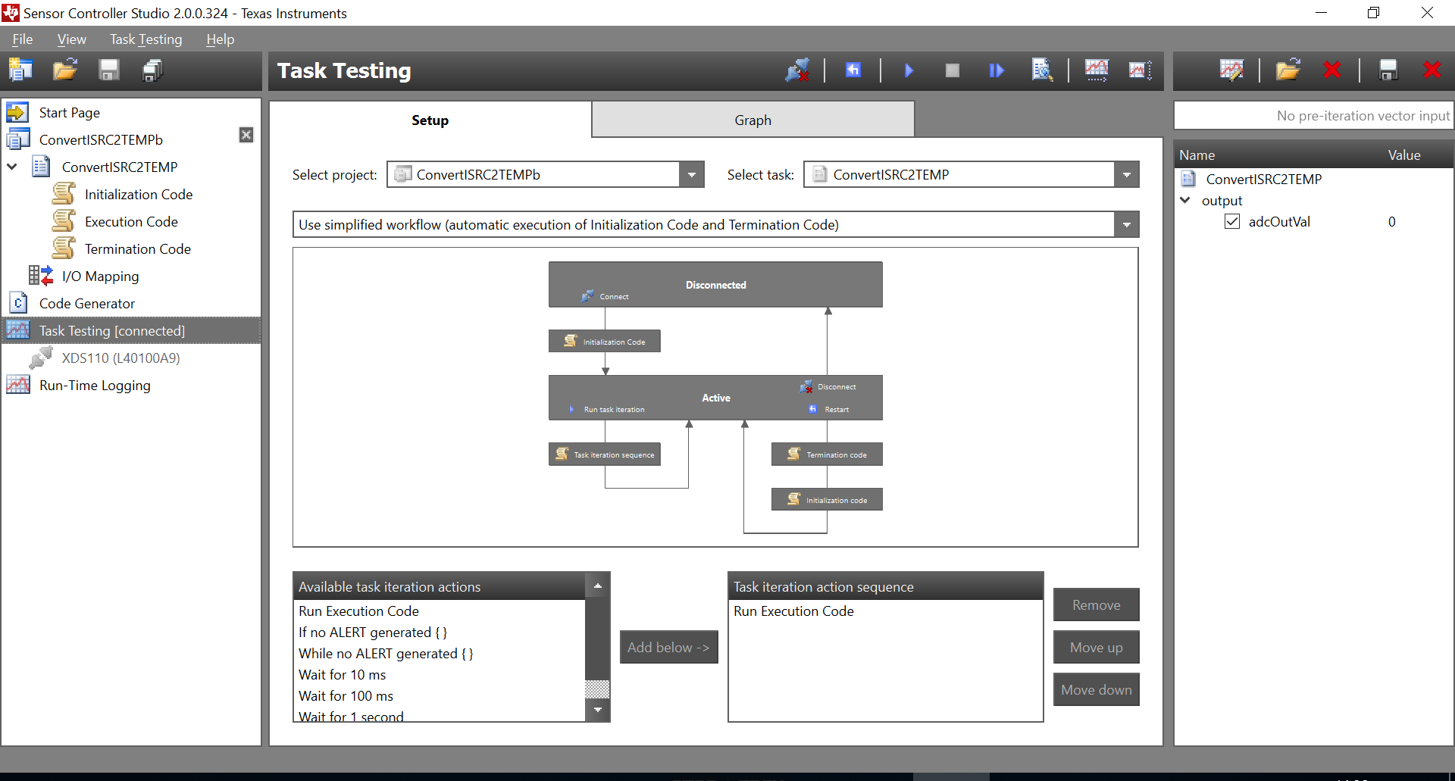Click the available actions list scrollbar thumb
This screenshot has height=781, width=1455.
pyautogui.click(x=598, y=689)
